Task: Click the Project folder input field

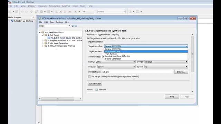Action: coord(137,72)
